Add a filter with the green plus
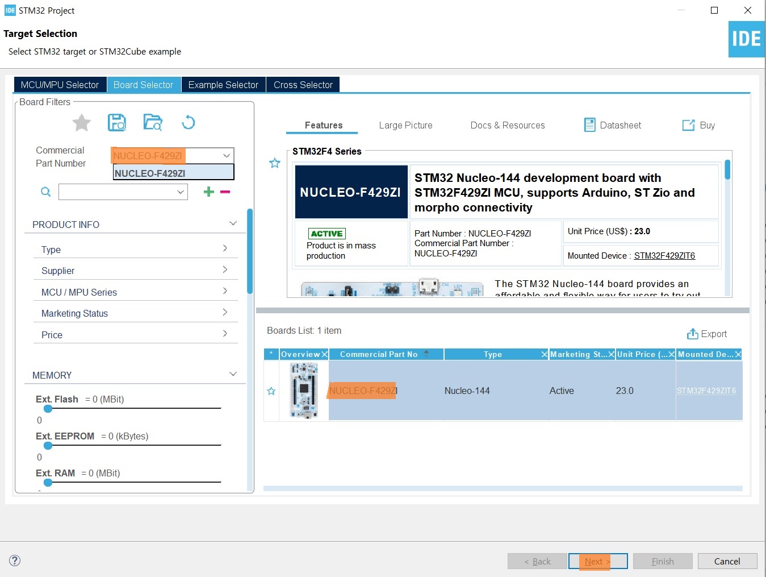This screenshot has height=577, width=766. click(209, 192)
